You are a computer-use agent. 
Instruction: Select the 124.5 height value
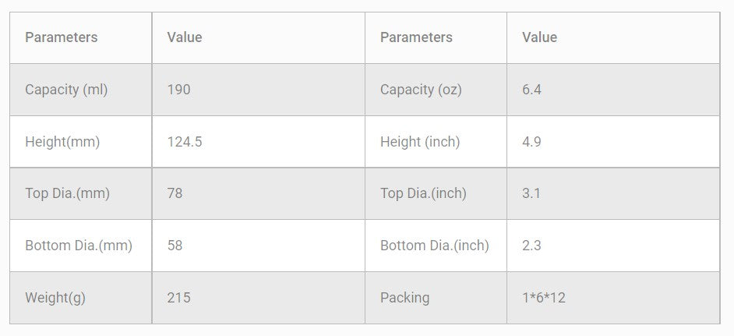[x=185, y=142]
